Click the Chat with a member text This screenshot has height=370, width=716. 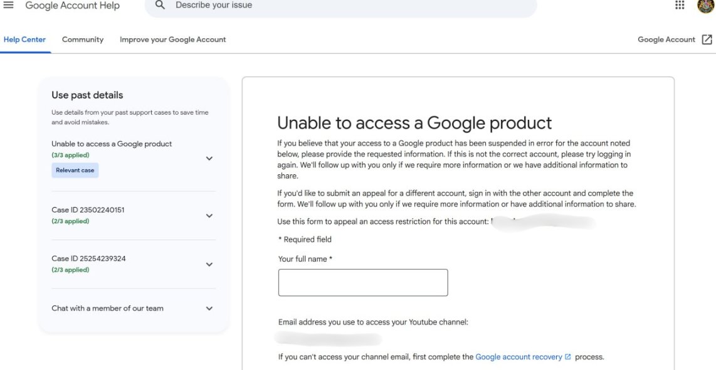(x=107, y=309)
